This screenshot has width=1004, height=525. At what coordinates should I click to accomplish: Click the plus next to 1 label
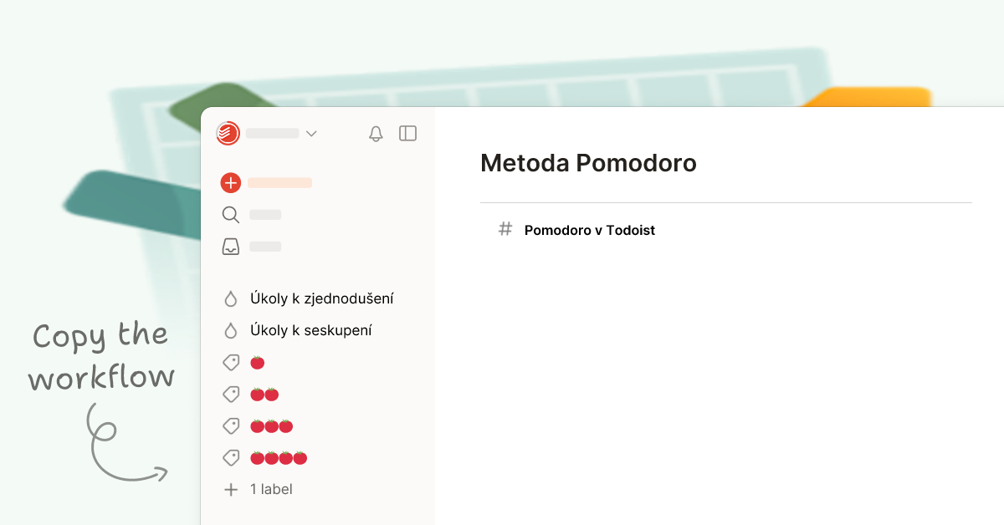pyautogui.click(x=230, y=489)
